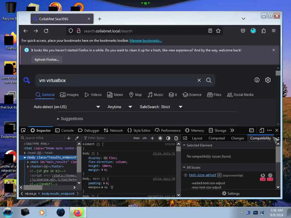Viewport: 291px width, 218px height.
Task: Toggle the three-pane inspector sidebar
Action: point(185,138)
